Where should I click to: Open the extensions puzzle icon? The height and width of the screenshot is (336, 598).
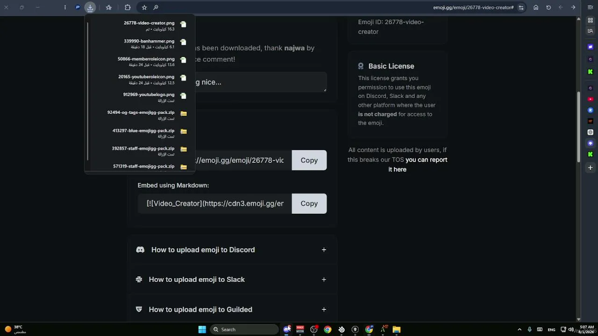tap(128, 7)
